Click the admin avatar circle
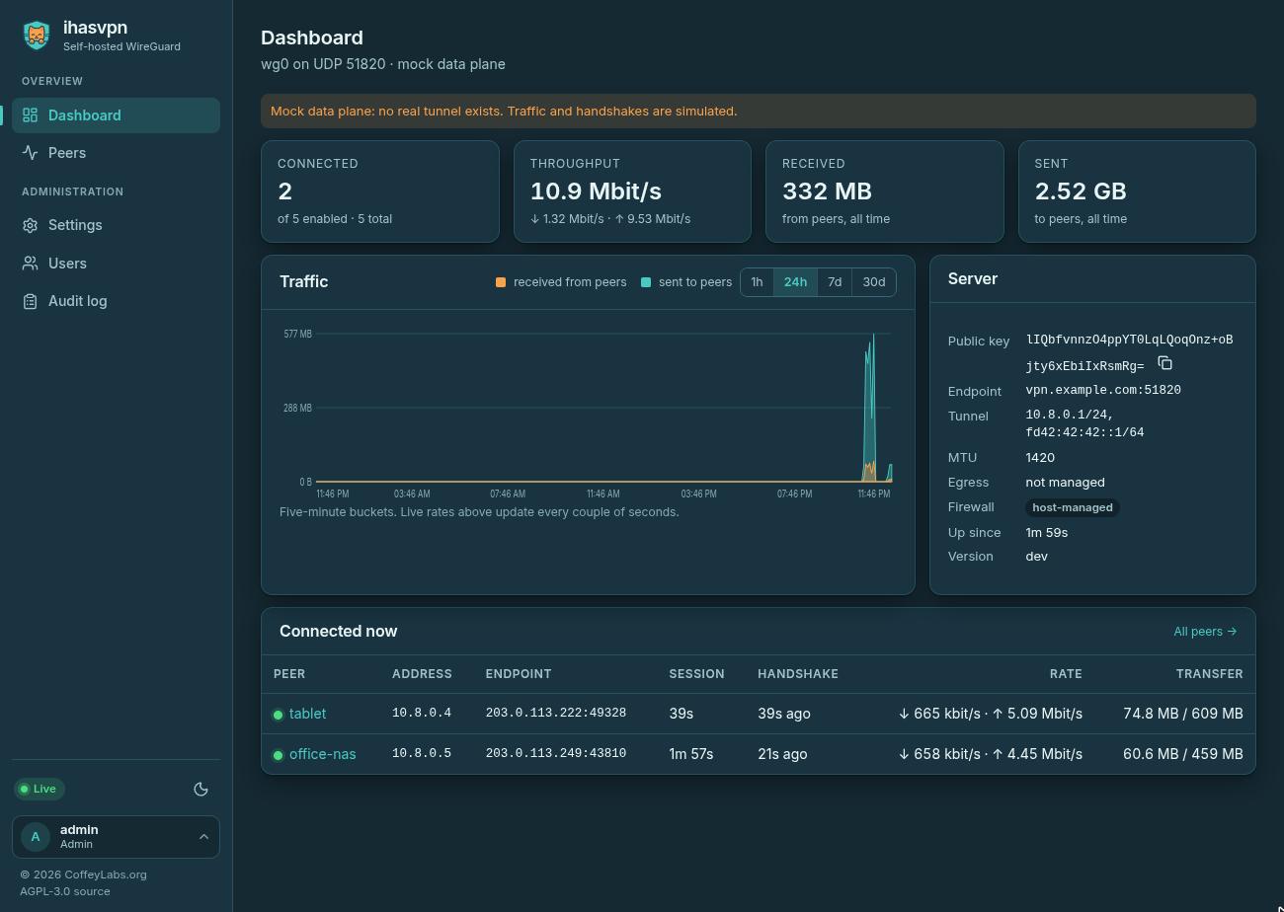The height and width of the screenshot is (912, 1284). [x=36, y=837]
